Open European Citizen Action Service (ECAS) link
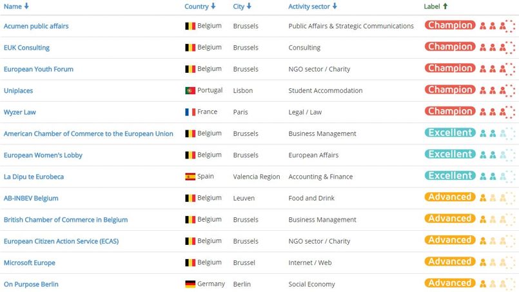The image size is (519, 292). [x=61, y=241]
